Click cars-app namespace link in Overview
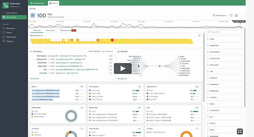254x137 pixels. (51, 56)
